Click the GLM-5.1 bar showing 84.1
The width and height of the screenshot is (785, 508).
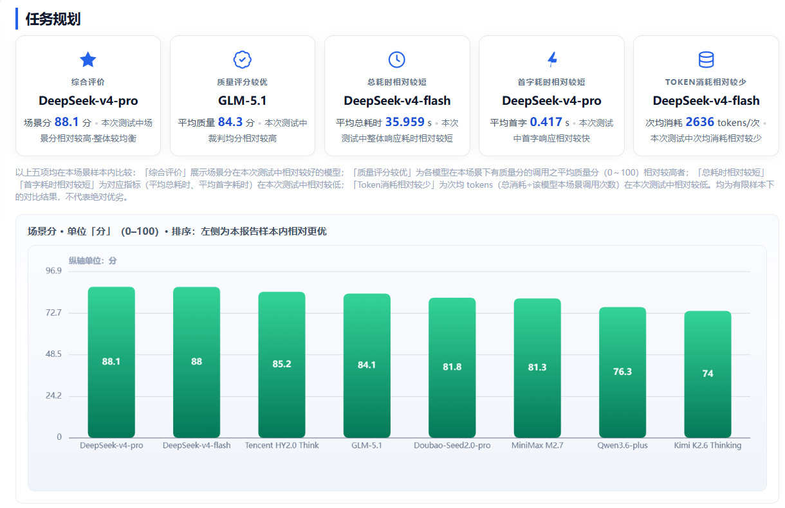click(x=367, y=365)
